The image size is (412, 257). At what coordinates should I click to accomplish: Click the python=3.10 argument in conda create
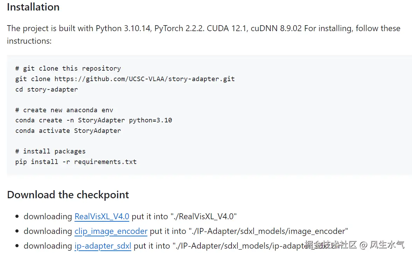[150, 120]
